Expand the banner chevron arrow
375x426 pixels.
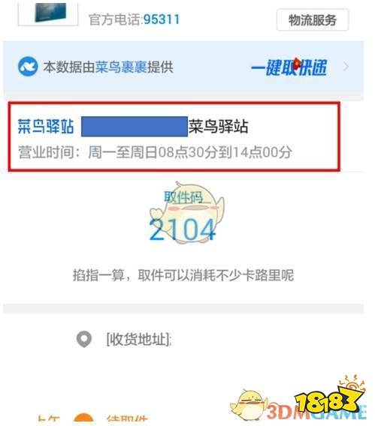[346, 67]
